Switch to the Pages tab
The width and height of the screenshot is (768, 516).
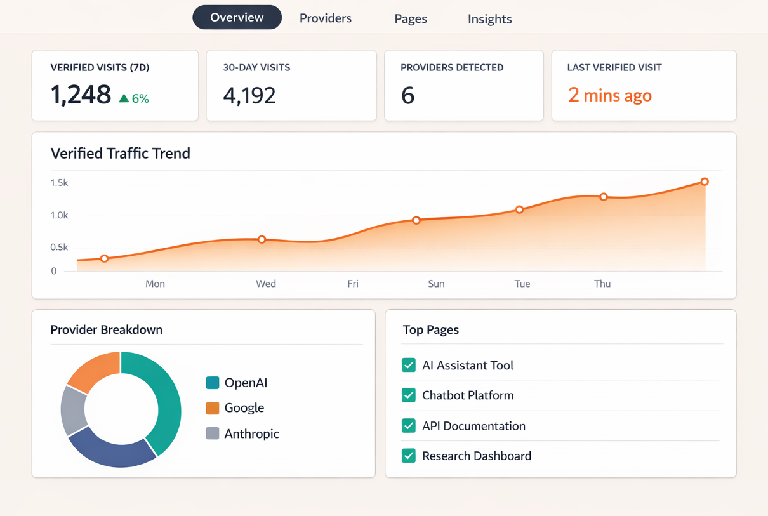[410, 18]
